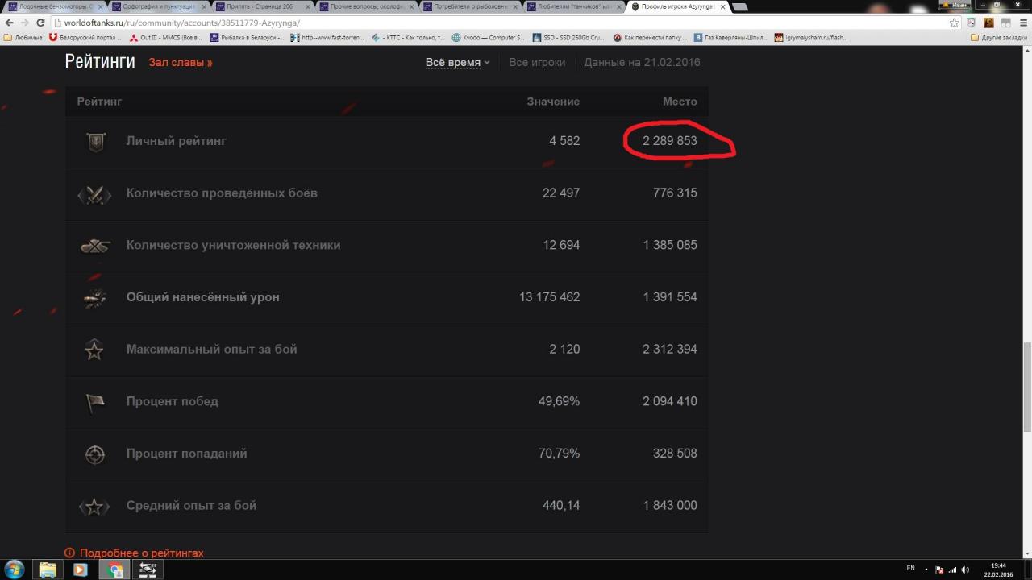The image size is (1032, 580).
Task: Open the Windows Start menu
Action: click(15, 570)
